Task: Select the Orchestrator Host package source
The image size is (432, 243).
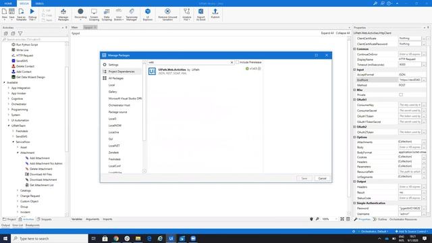Action: tap(119, 105)
